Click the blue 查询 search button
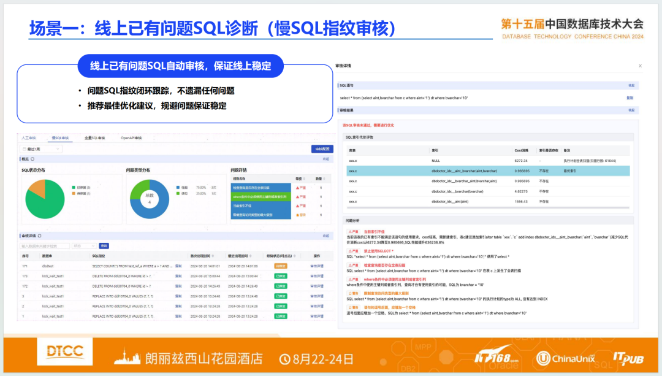The image size is (662, 376). click(x=104, y=246)
